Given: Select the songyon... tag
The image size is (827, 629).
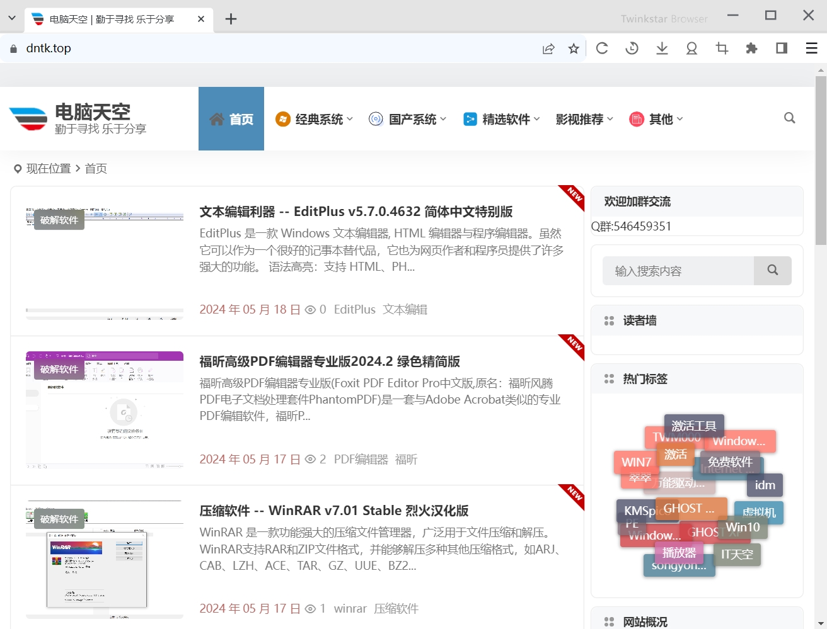Looking at the screenshot, I should coord(679,565).
